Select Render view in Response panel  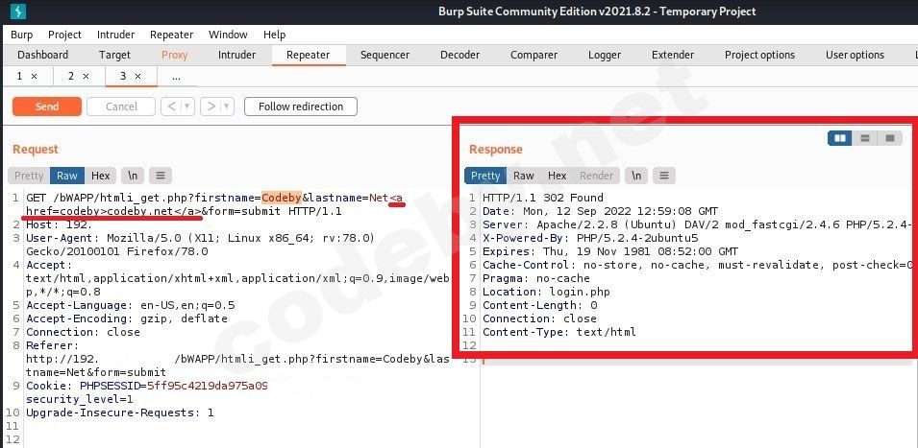coord(597,176)
